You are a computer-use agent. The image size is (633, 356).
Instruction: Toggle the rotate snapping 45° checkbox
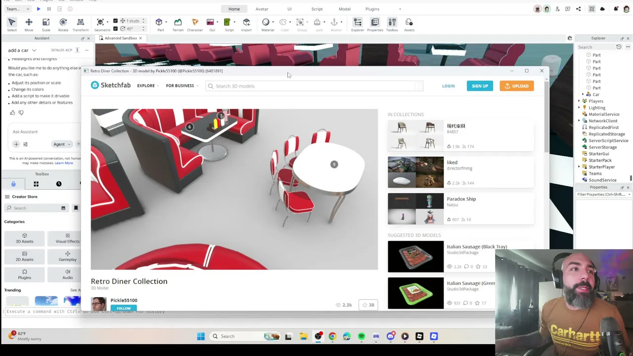(x=116, y=28)
